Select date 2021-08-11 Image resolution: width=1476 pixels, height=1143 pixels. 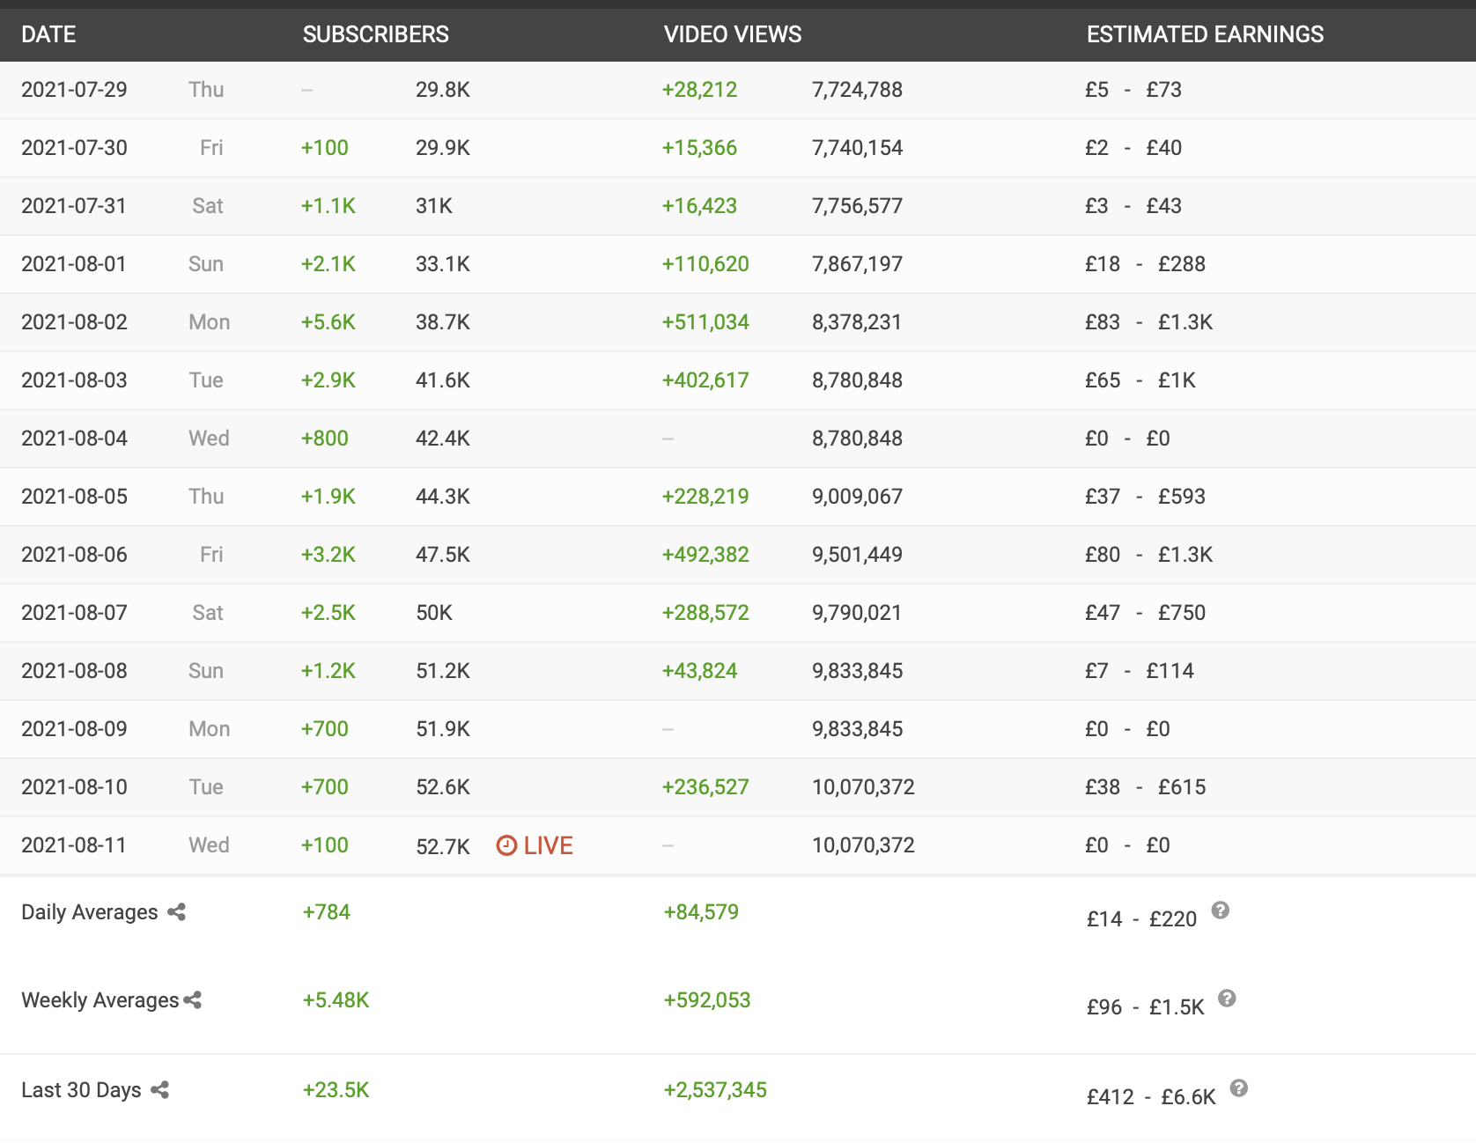click(x=74, y=845)
